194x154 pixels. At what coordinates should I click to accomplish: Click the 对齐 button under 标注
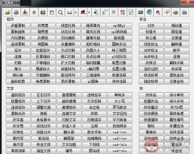[x=151, y=25]
